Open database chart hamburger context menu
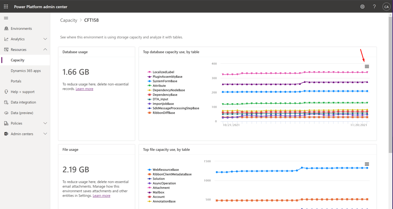The image size is (393, 209). pyautogui.click(x=367, y=66)
